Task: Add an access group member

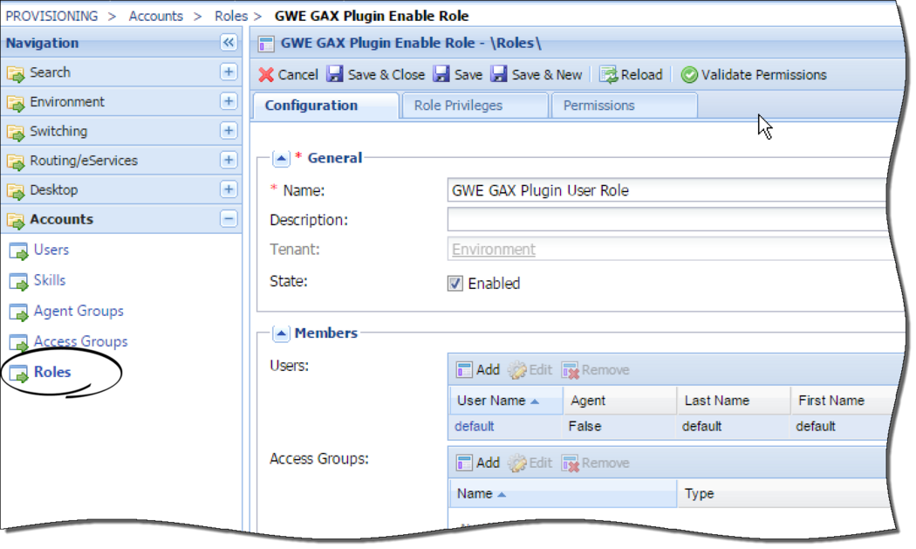Action: 478,463
